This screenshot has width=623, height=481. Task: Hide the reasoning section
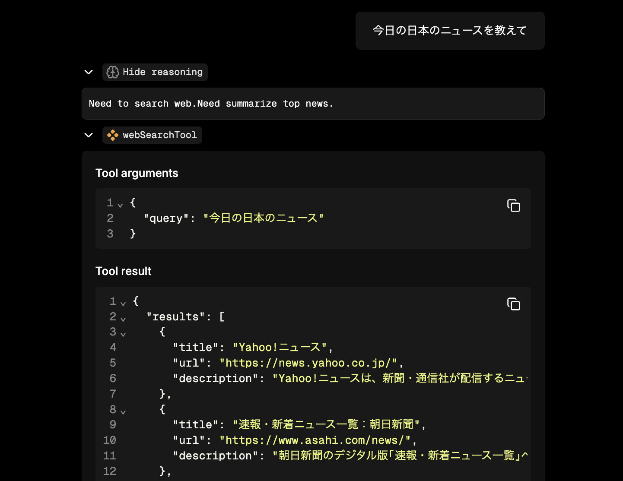coord(162,72)
